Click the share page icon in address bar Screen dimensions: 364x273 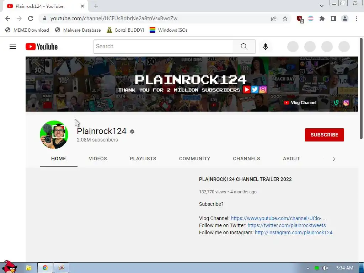tap(274, 18)
